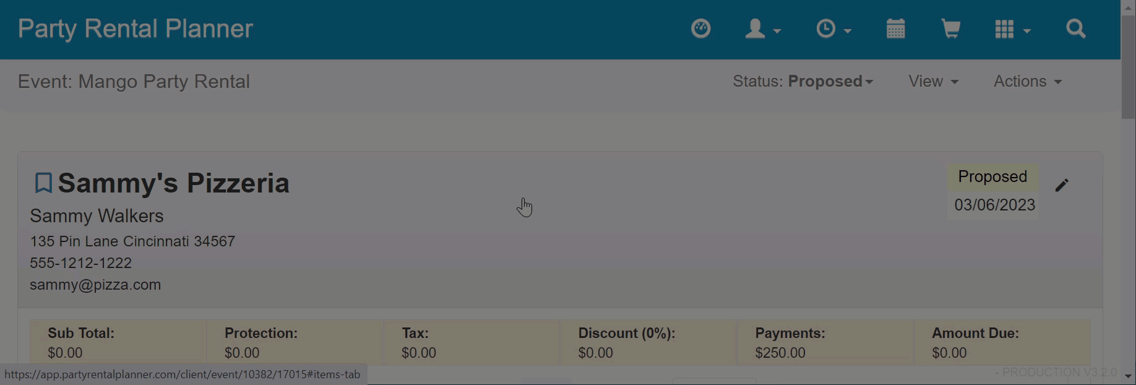This screenshot has width=1136, height=385.
Task: Click the Party Rental Planner title
Action: tap(135, 29)
